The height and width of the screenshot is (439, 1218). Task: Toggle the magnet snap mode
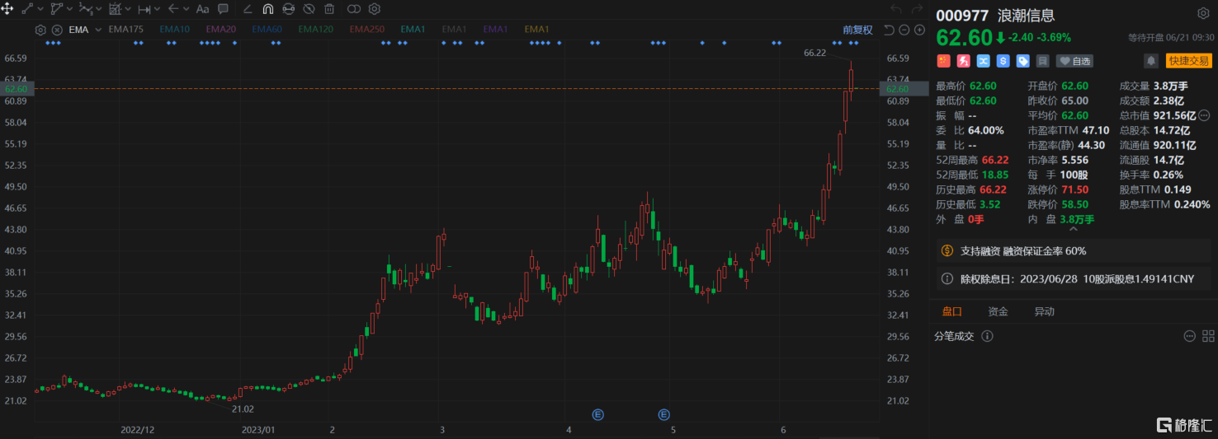point(268,9)
